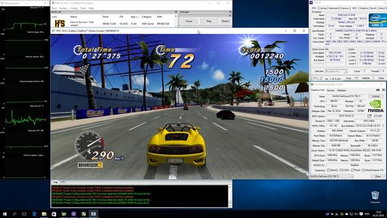Select the How to Survive game icon in list
This screenshot has width=387, height=218.
[x=60, y=24]
